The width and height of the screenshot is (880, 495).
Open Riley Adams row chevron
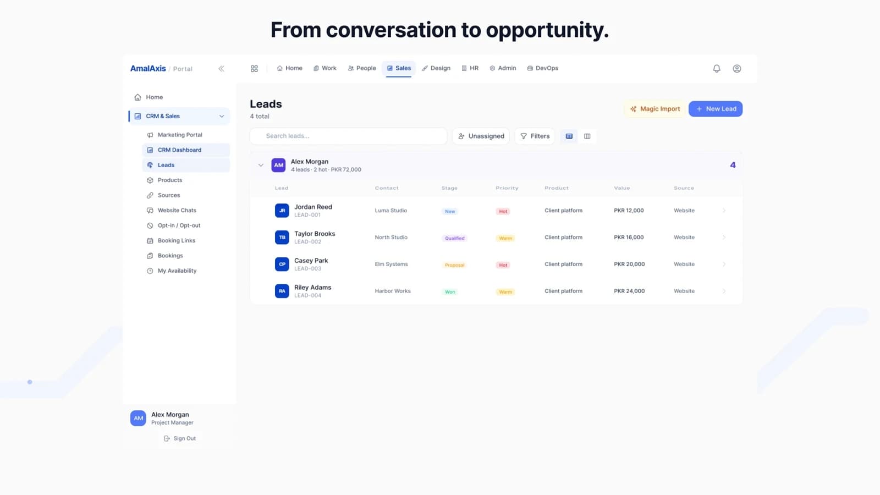pyautogui.click(x=724, y=291)
